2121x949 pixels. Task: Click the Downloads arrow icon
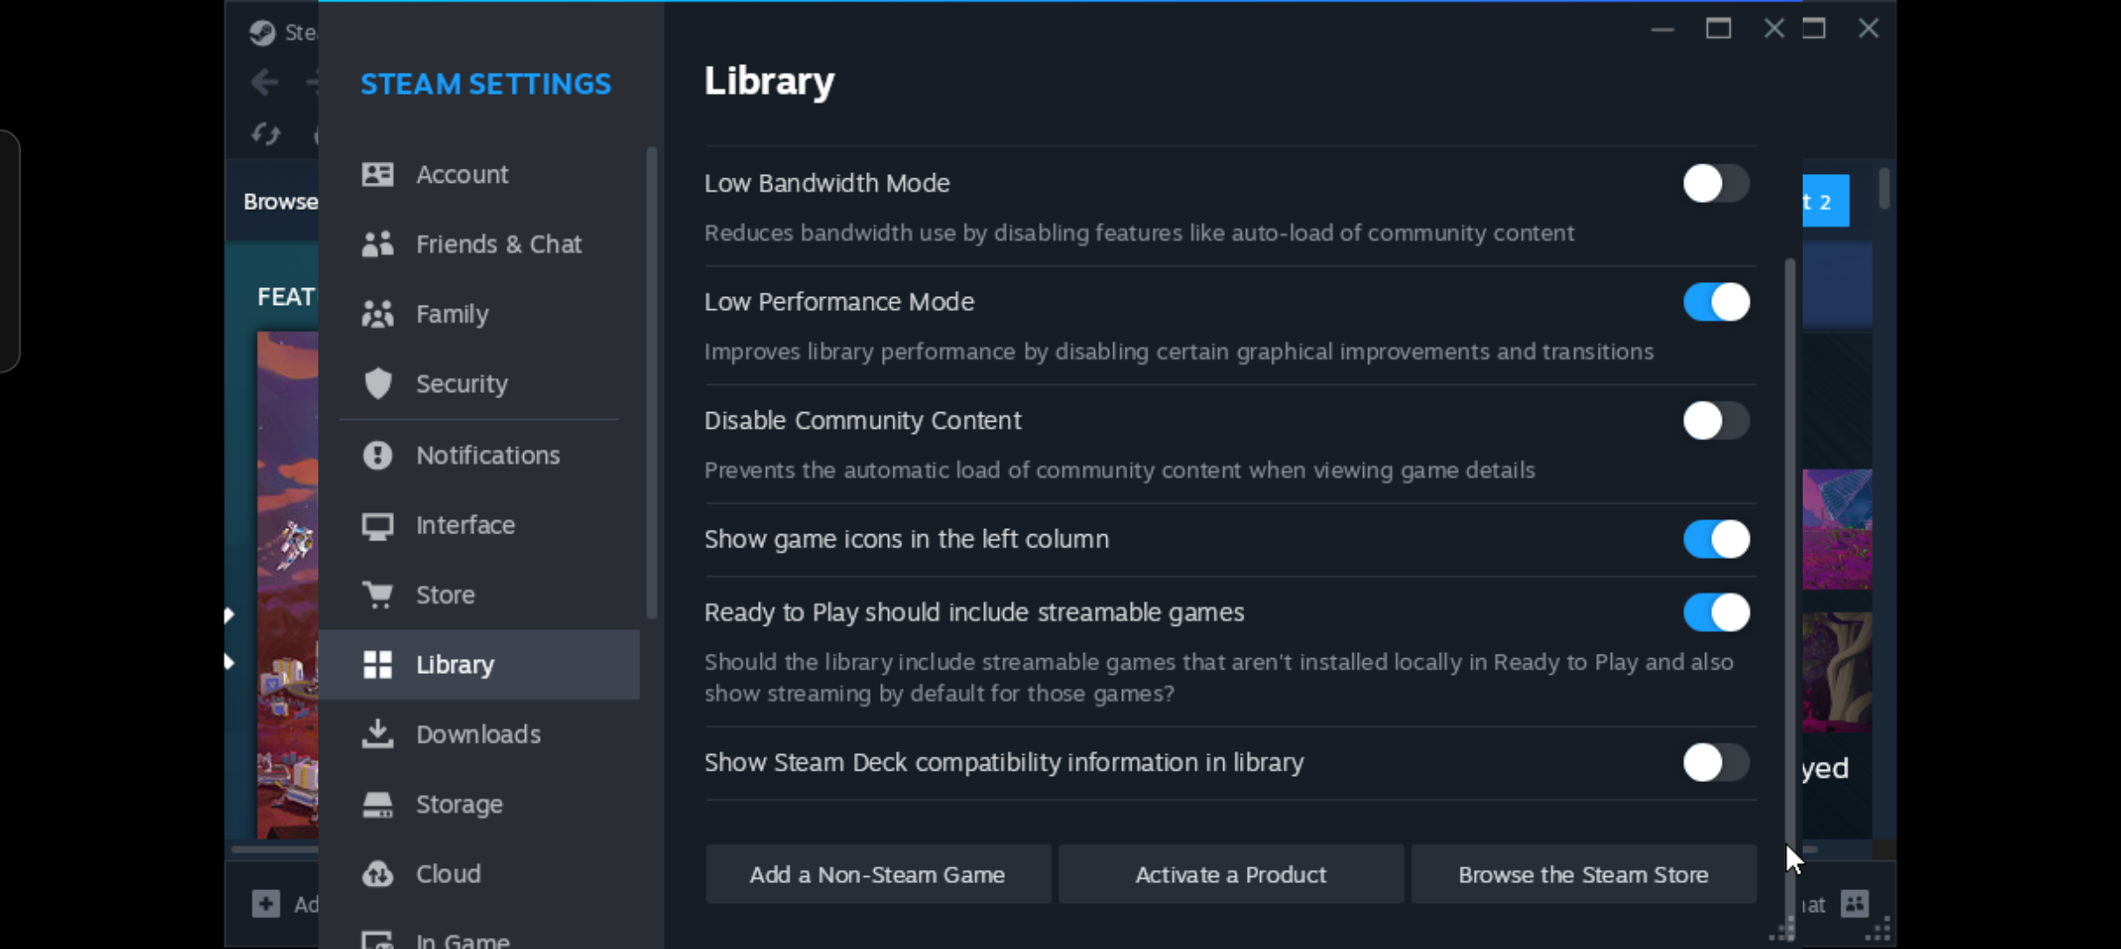377,734
